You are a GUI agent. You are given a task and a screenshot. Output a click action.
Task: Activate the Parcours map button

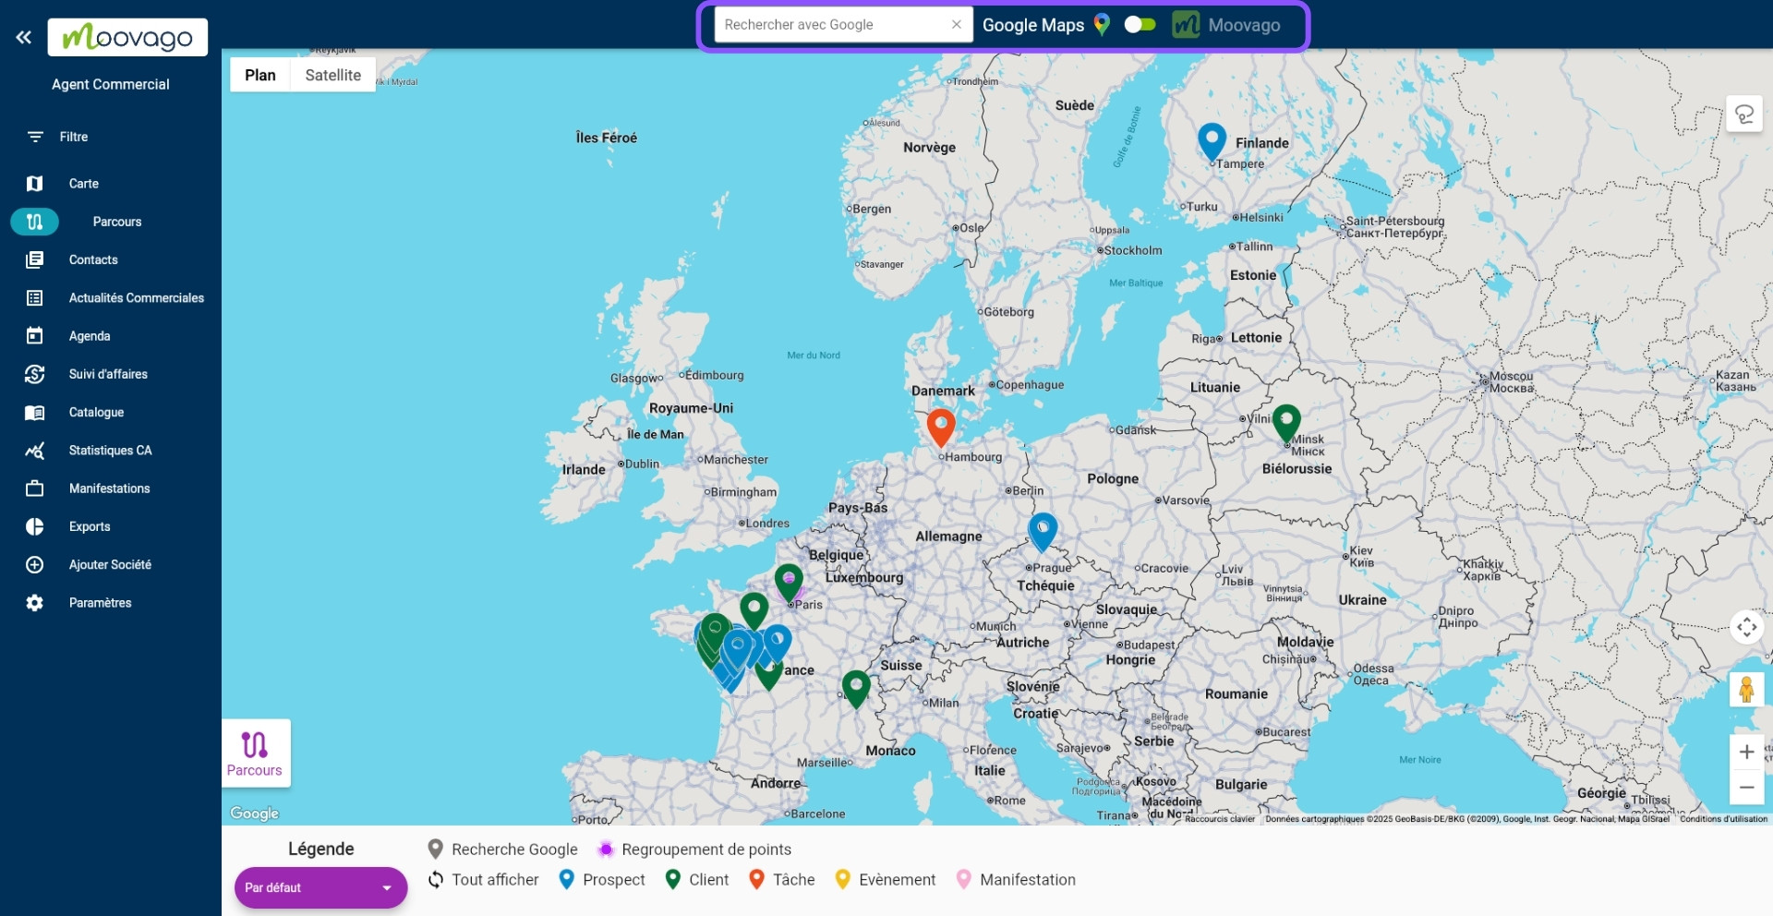tap(255, 753)
